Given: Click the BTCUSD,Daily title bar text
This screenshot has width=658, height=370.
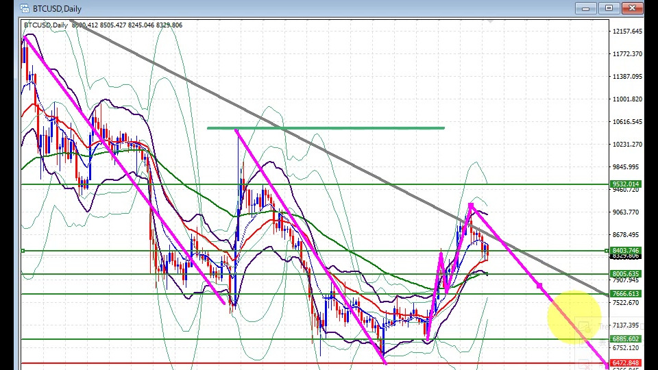Looking at the screenshot, I should click(57, 9).
